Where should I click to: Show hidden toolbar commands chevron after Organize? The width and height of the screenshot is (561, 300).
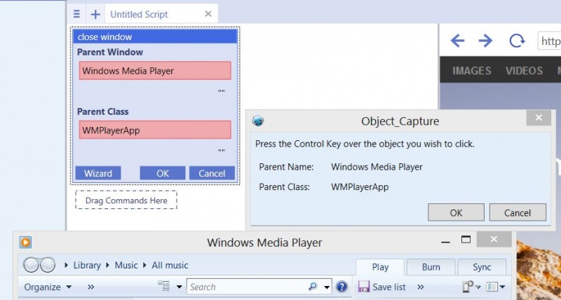[x=91, y=287]
